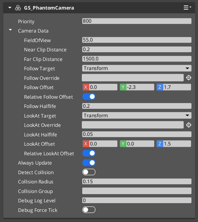Open the LookAt Target Transform dropdown
This screenshot has height=222, width=198.
point(136,115)
